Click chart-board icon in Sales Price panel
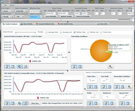Image resolution: width=135 pixels, height=111 pixels. [90, 87]
